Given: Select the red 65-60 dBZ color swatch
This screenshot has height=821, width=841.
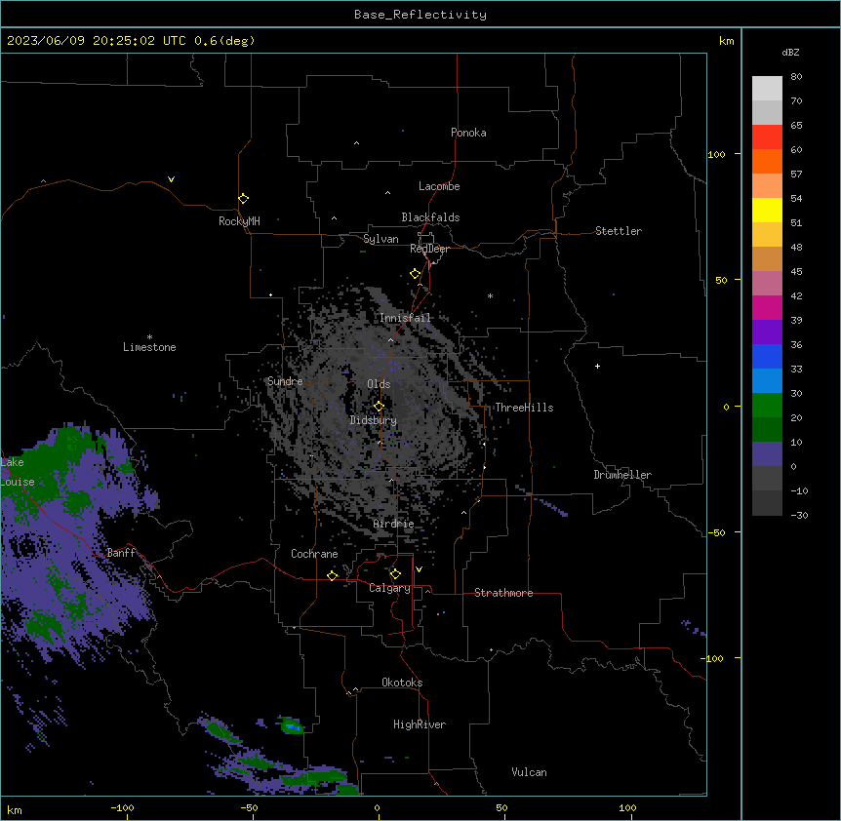Looking at the screenshot, I should click(767, 137).
